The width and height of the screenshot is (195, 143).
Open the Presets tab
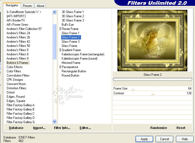point(27,6)
